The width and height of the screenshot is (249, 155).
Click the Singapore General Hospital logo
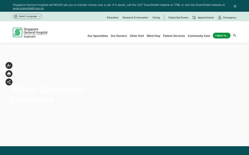point(30,33)
